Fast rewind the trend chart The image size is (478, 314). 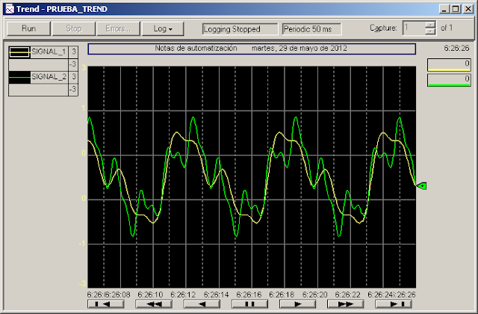click(x=154, y=304)
